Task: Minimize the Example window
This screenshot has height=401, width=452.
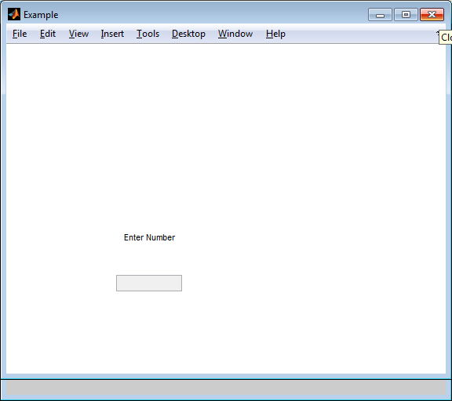Action: point(380,15)
